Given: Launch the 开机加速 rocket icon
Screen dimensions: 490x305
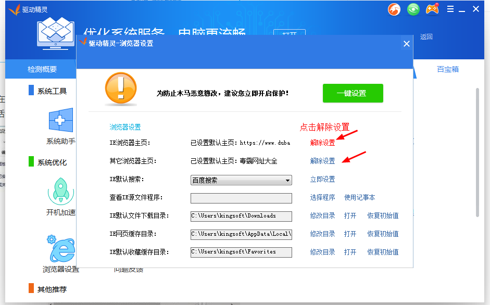Looking at the screenshot, I should [61, 191].
